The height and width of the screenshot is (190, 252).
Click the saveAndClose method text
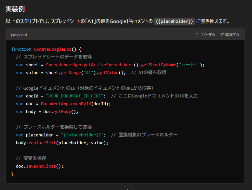click(x=41, y=166)
